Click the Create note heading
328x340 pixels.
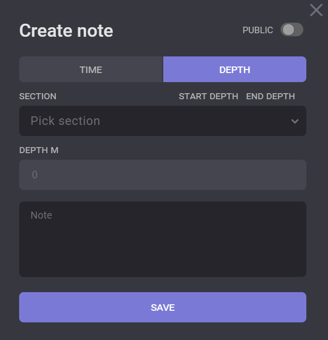click(x=66, y=31)
